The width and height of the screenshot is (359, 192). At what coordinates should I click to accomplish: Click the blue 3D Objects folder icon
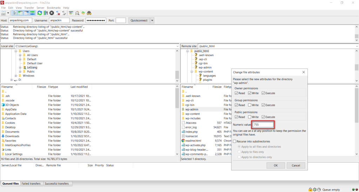coord(3,105)
